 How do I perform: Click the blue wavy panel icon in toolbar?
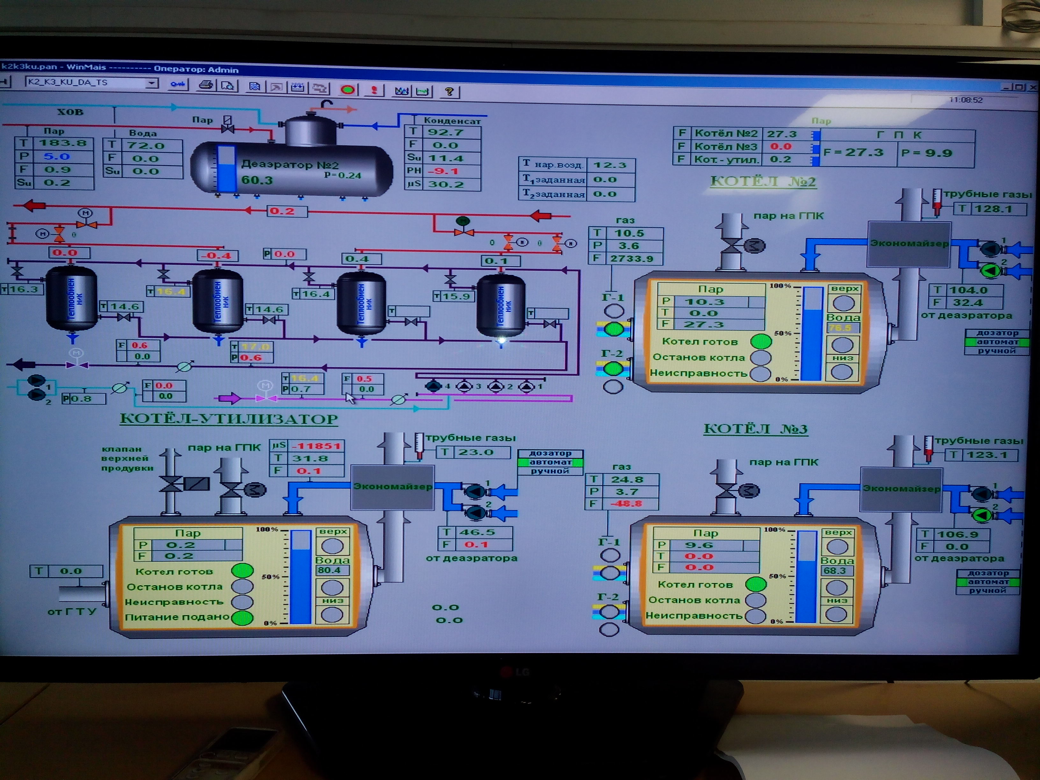(254, 87)
